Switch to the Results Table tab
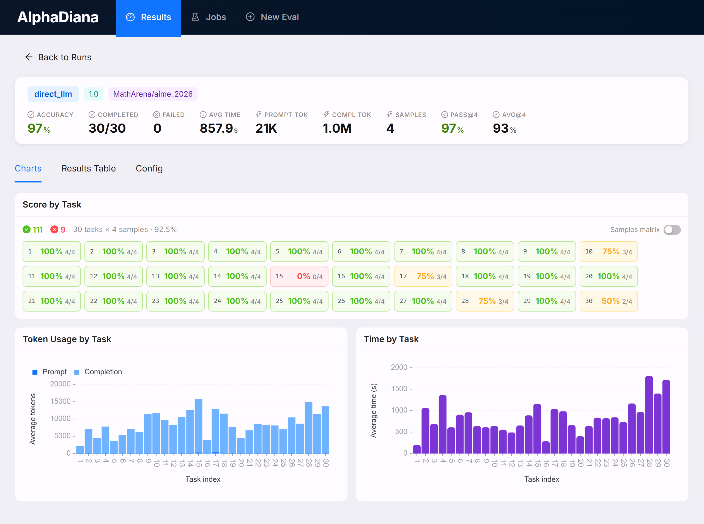The width and height of the screenshot is (704, 524). (x=89, y=168)
